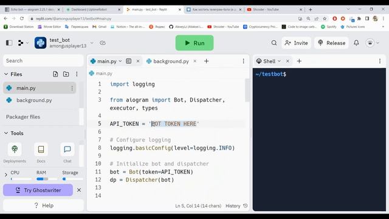This screenshot has height=219, width=389.
Task: Click the Python logo of test_bot
Action: point(41,43)
